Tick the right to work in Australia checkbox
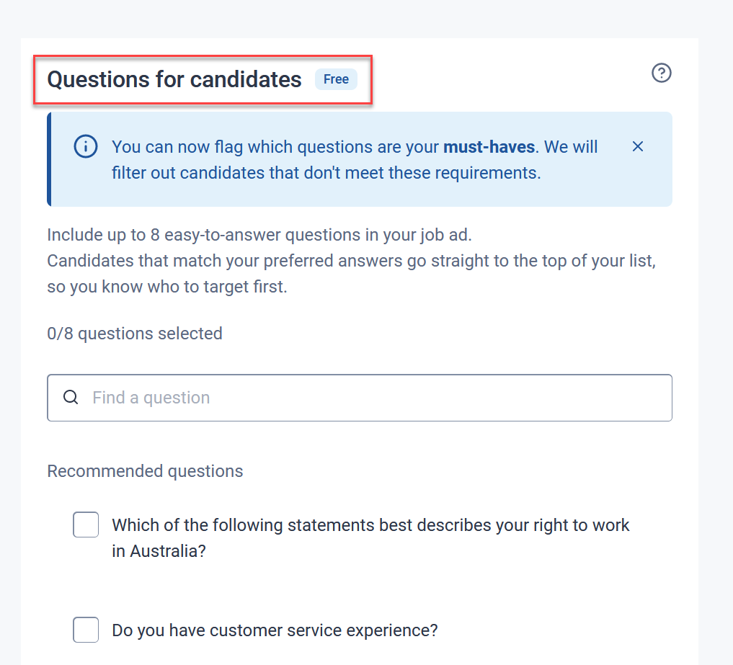The width and height of the screenshot is (733, 665). pyautogui.click(x=86, y=525)
